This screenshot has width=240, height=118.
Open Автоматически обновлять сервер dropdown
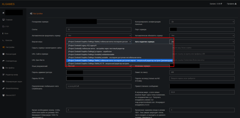click(x=202, y=35)
